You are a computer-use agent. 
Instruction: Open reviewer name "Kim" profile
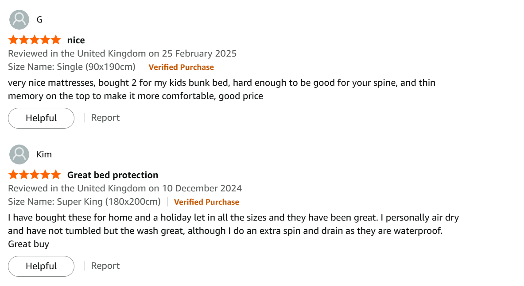44,154
